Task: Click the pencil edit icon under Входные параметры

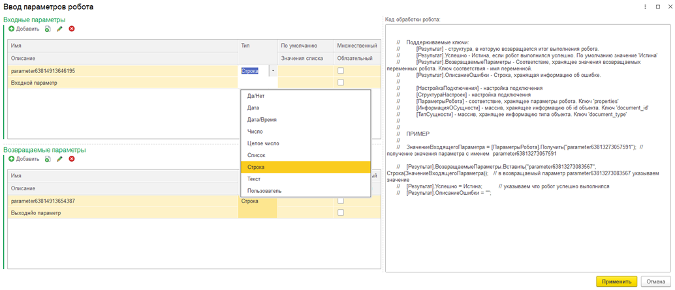Action: pyautogui.click(x=60, y=29)
